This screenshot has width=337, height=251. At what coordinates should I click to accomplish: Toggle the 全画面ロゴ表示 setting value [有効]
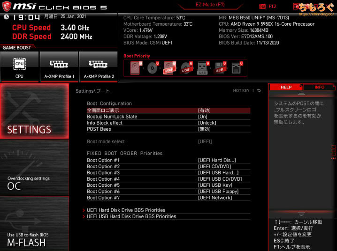click(x=204, y=111)
